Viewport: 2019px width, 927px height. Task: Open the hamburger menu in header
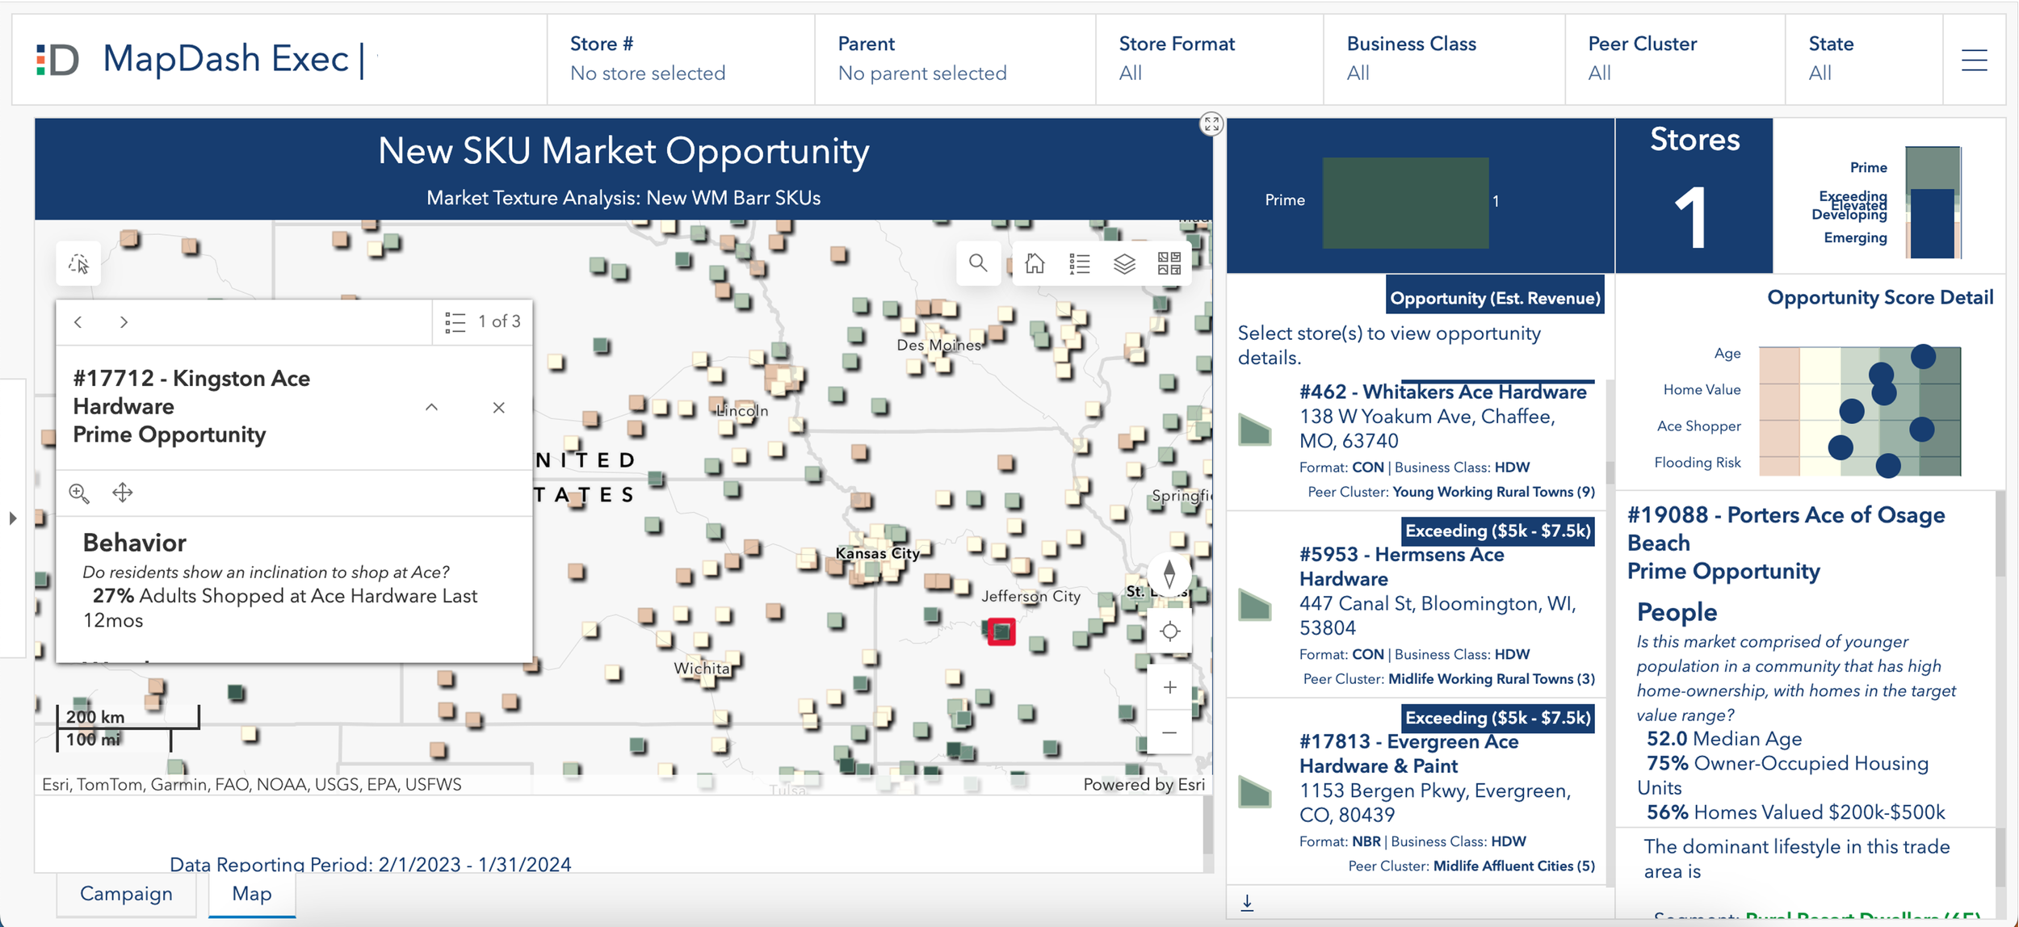(x=1974, y=60)
